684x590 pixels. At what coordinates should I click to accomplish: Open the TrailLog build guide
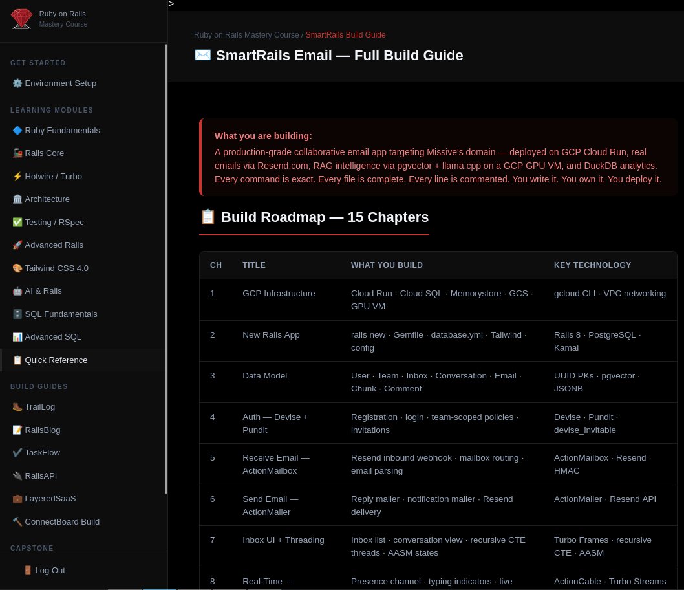pyautogui.click(x=83, y=407)
